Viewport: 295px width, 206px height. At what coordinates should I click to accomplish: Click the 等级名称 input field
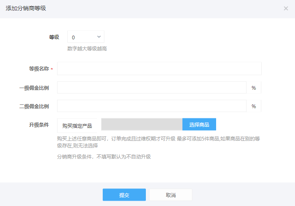click(x=159, y=69)
